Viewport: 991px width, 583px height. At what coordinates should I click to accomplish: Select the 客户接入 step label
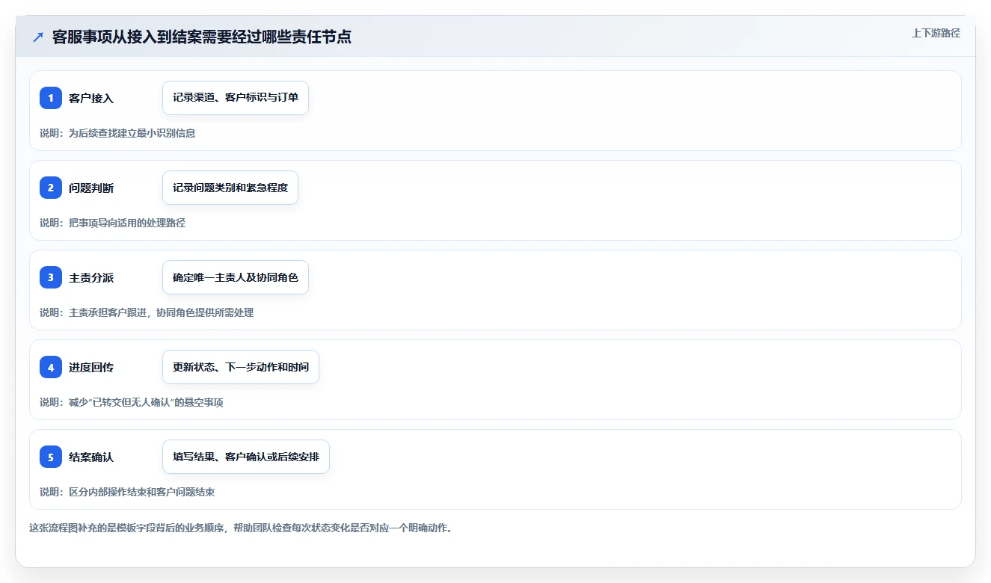(91, 98)
